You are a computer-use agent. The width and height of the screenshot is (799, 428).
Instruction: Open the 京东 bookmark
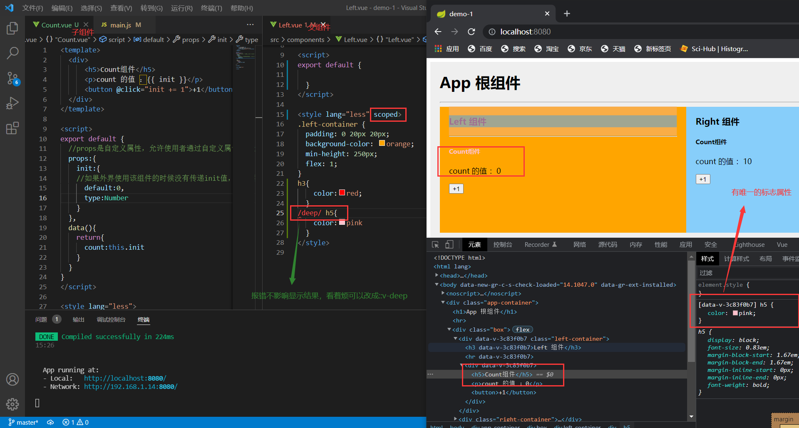pos(580,49)
